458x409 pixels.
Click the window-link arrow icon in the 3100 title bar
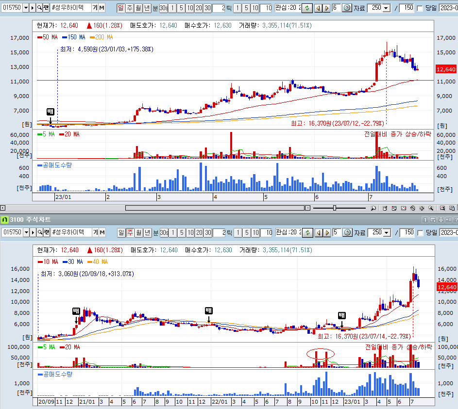[x=433, y=220]
